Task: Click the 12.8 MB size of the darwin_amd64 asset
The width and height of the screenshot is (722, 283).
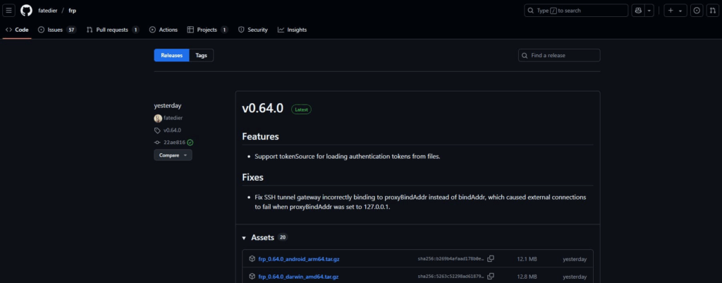Action: (526, 277)
